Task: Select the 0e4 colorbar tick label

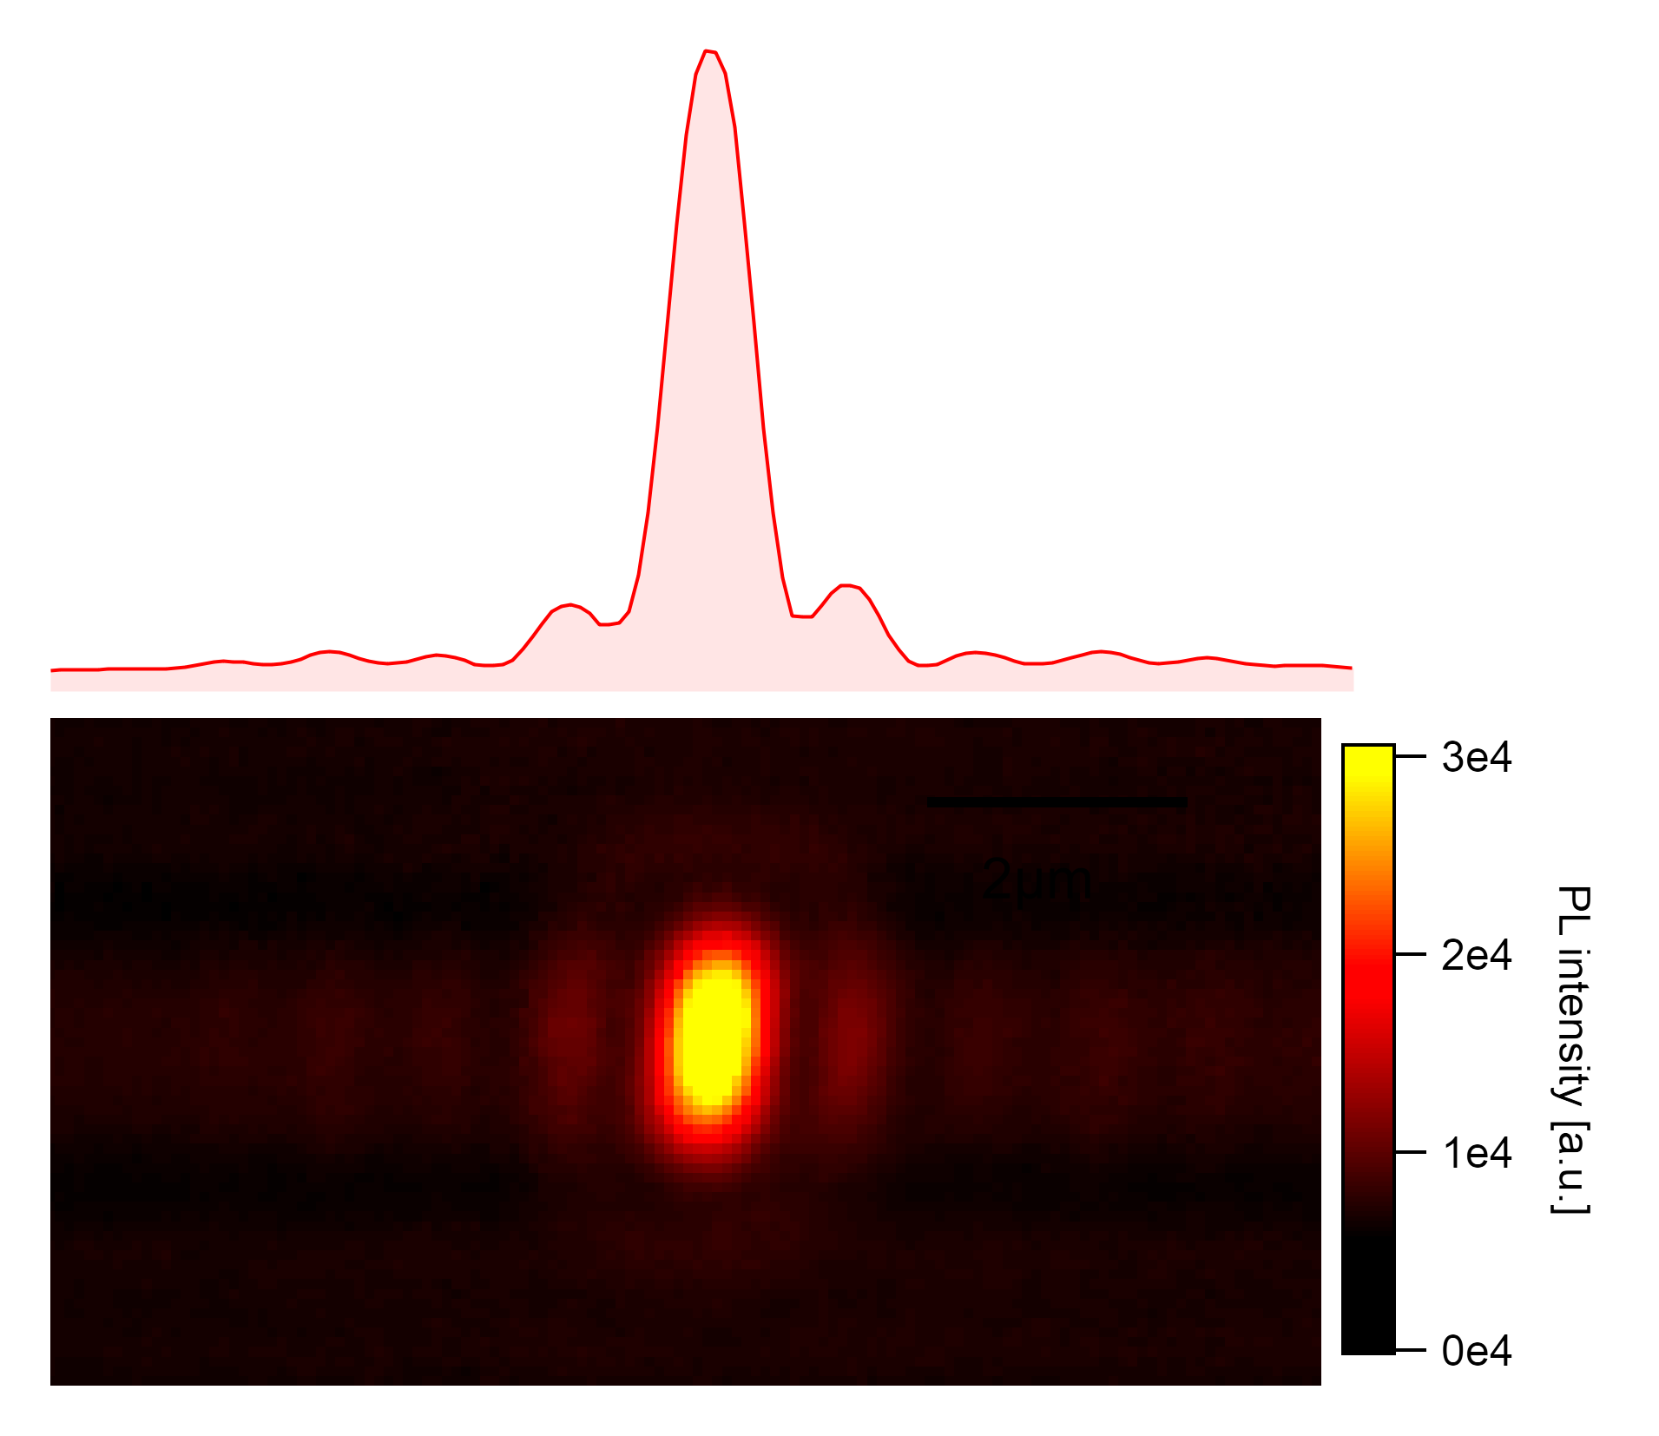Action: click(x=1476, y=1351)
